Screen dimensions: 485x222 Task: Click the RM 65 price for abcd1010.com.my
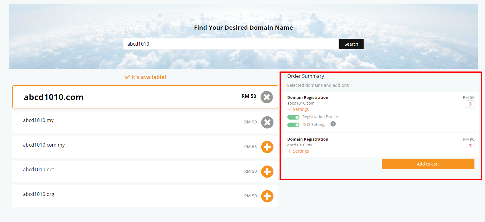click(x=250, y=147)
